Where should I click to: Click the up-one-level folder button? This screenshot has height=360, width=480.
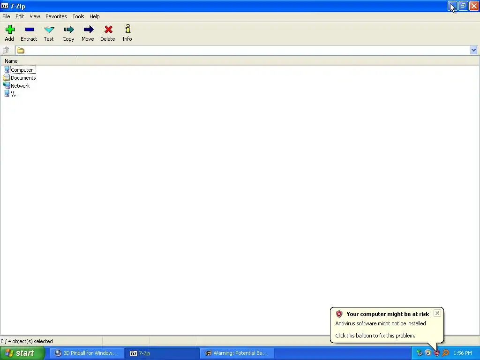(6, 50)
